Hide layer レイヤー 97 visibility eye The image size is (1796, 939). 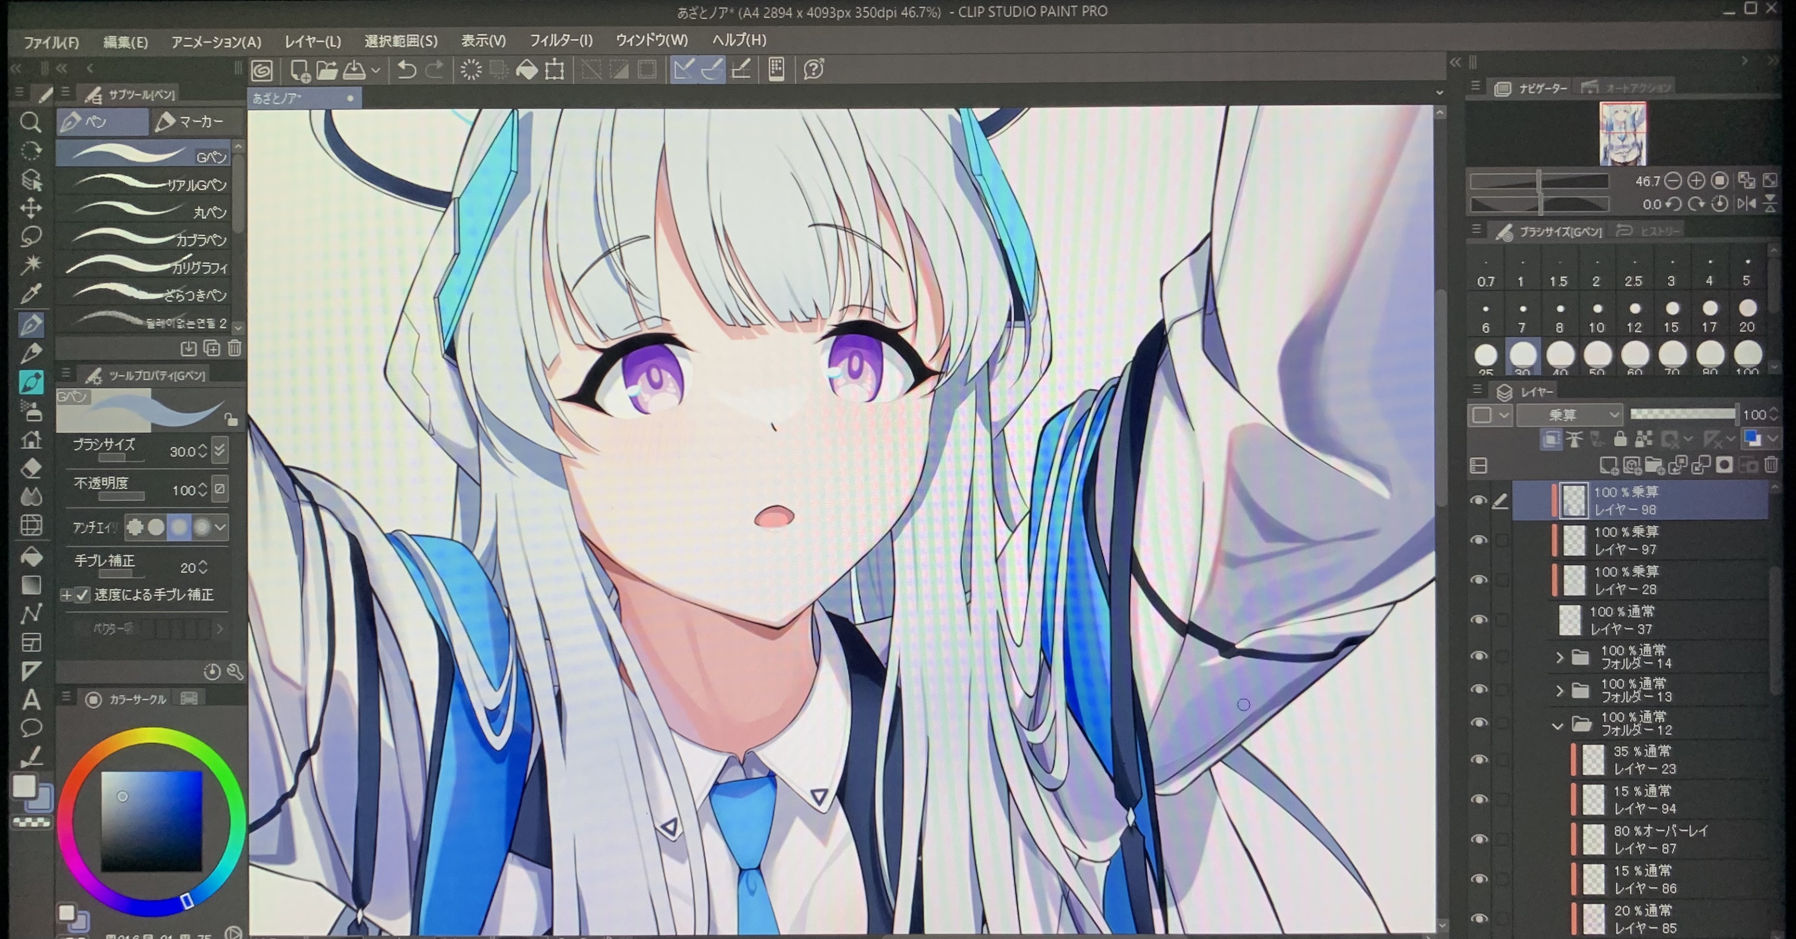pos(1478,541)
